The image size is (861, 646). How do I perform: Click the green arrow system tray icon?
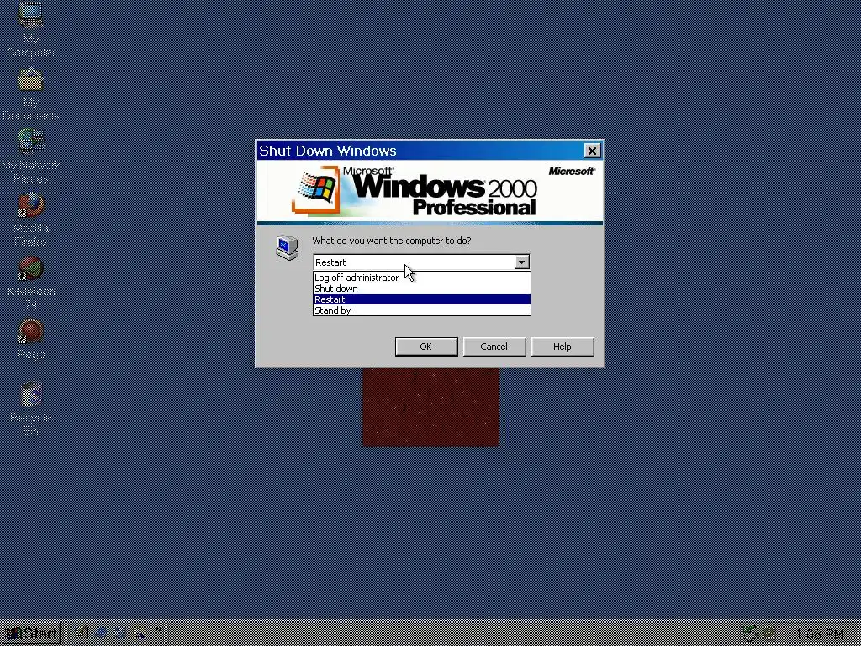click(x=750, y=633)
